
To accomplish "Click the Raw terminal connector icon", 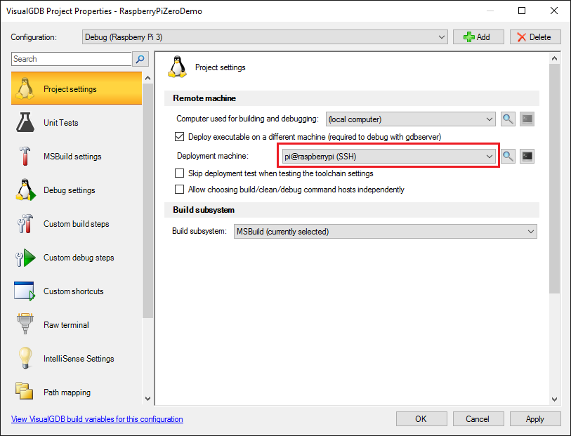I will point(25,324).
